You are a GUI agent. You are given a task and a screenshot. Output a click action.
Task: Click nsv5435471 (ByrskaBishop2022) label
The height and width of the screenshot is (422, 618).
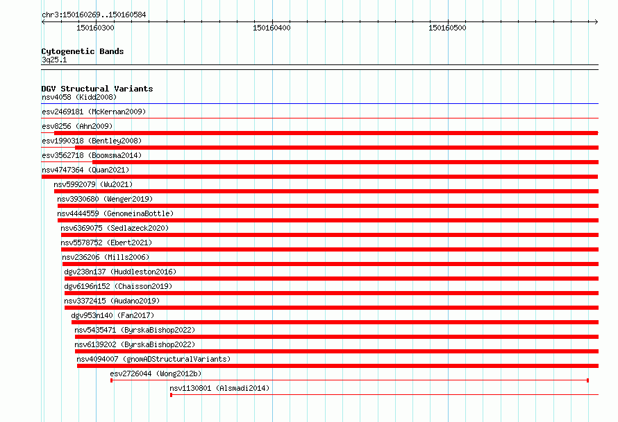[135, 330]
